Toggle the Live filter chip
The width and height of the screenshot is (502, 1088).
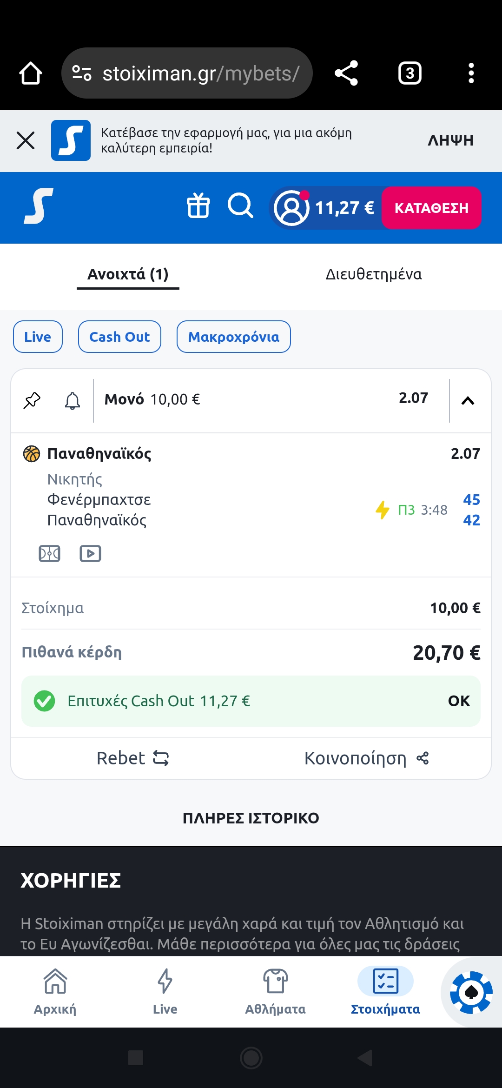(x=38, y=337)
